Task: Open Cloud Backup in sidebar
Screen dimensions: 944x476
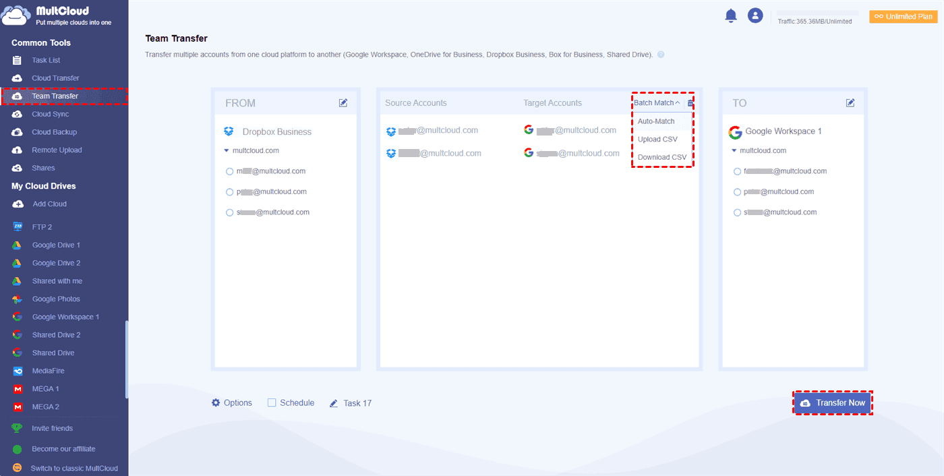Action: 54,132
